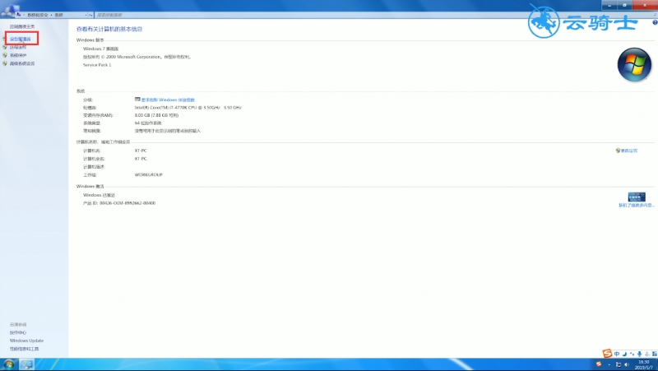Click the help question mark icon
Viewport: 658px width, 371px height.
click(x=655, y=23)
